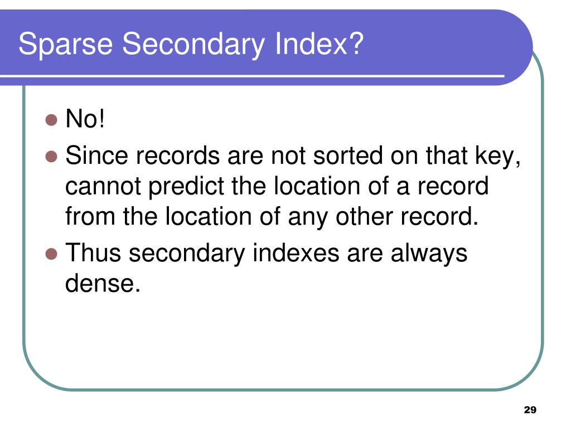
Task: Click the word 'Sparse' in the title
Action: click(x=66, y=45)
